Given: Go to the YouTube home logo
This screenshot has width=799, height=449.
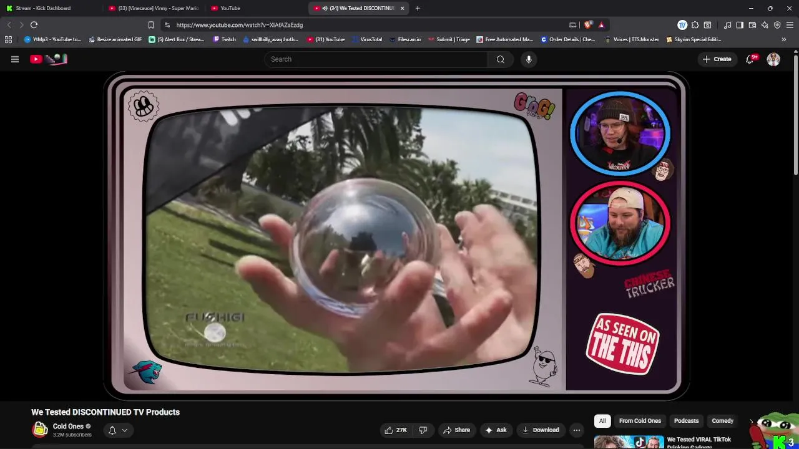Looking at the screenshot, I should point(49,59).
